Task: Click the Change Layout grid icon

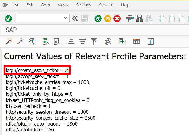Action: (x=136, y=41)
